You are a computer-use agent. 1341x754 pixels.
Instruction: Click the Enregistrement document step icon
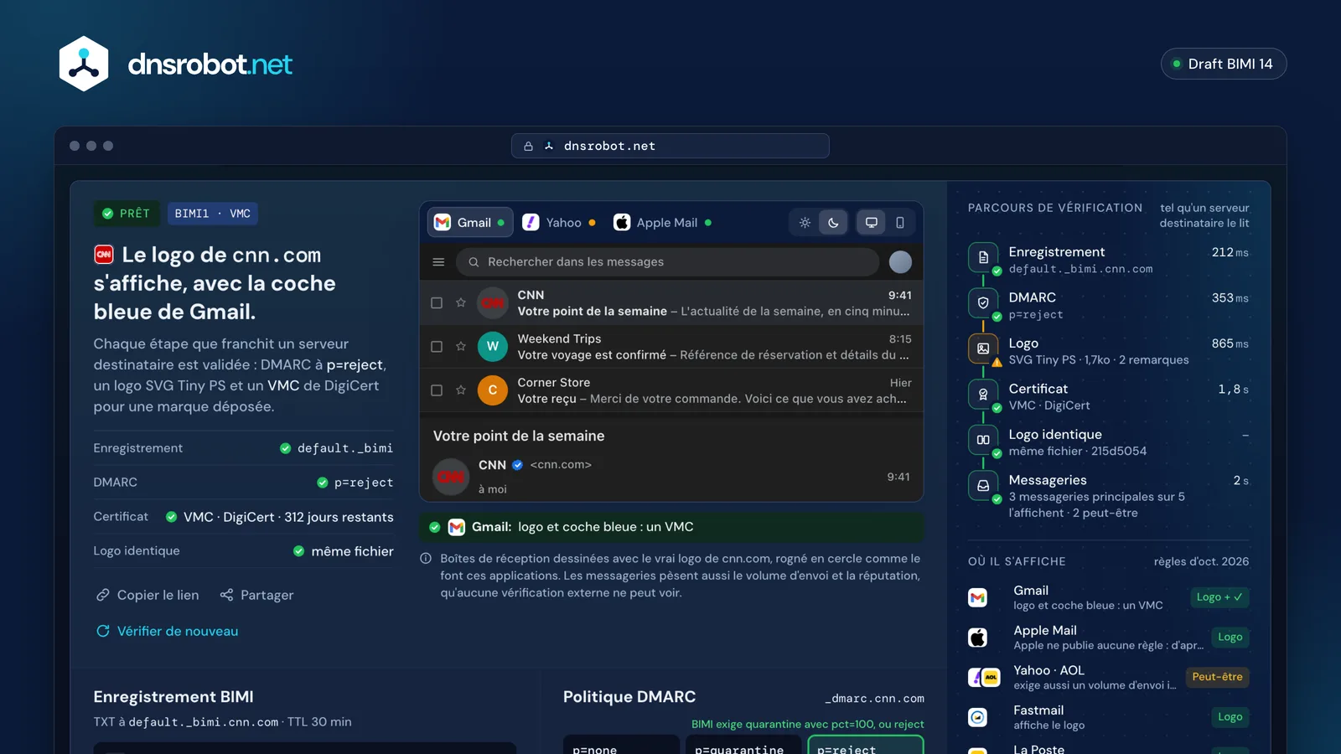point(983,257)
